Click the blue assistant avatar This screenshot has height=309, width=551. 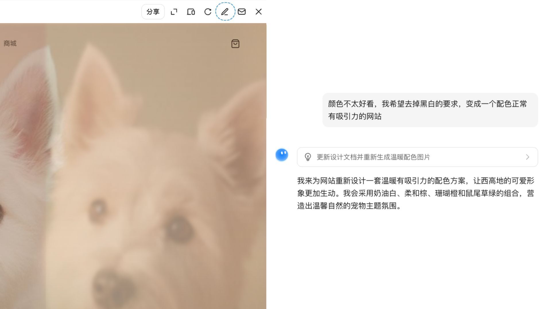click(282, 155)
